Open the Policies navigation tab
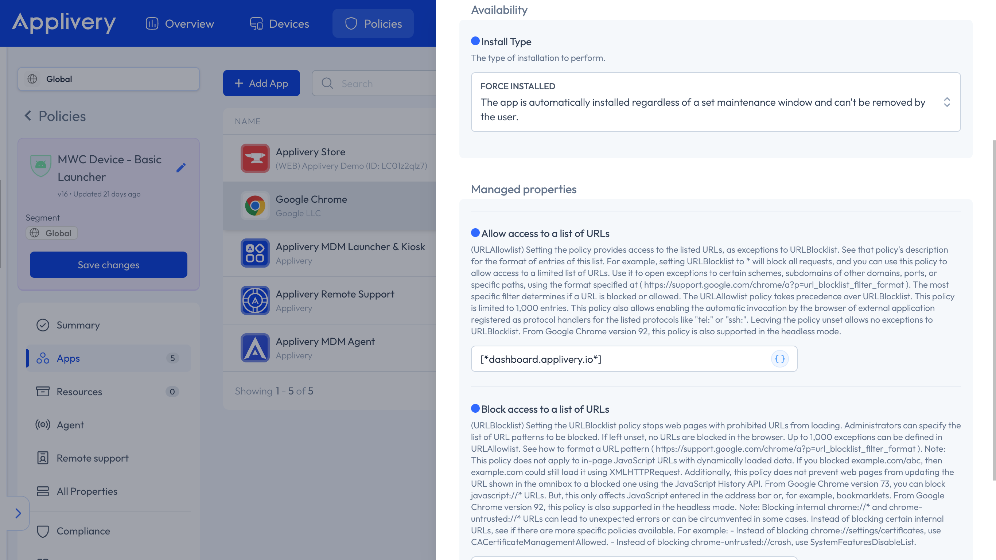 click(372, 23)
